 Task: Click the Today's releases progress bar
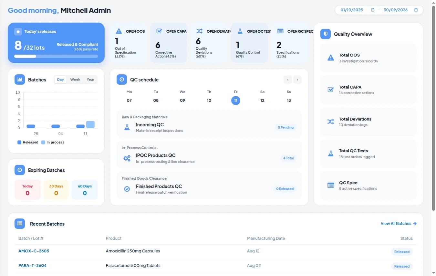click(x=56, y=56)
